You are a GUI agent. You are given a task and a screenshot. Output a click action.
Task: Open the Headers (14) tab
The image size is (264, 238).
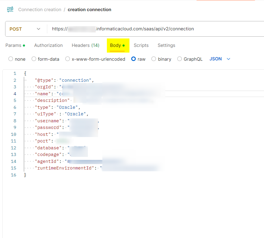pos(85,45)
